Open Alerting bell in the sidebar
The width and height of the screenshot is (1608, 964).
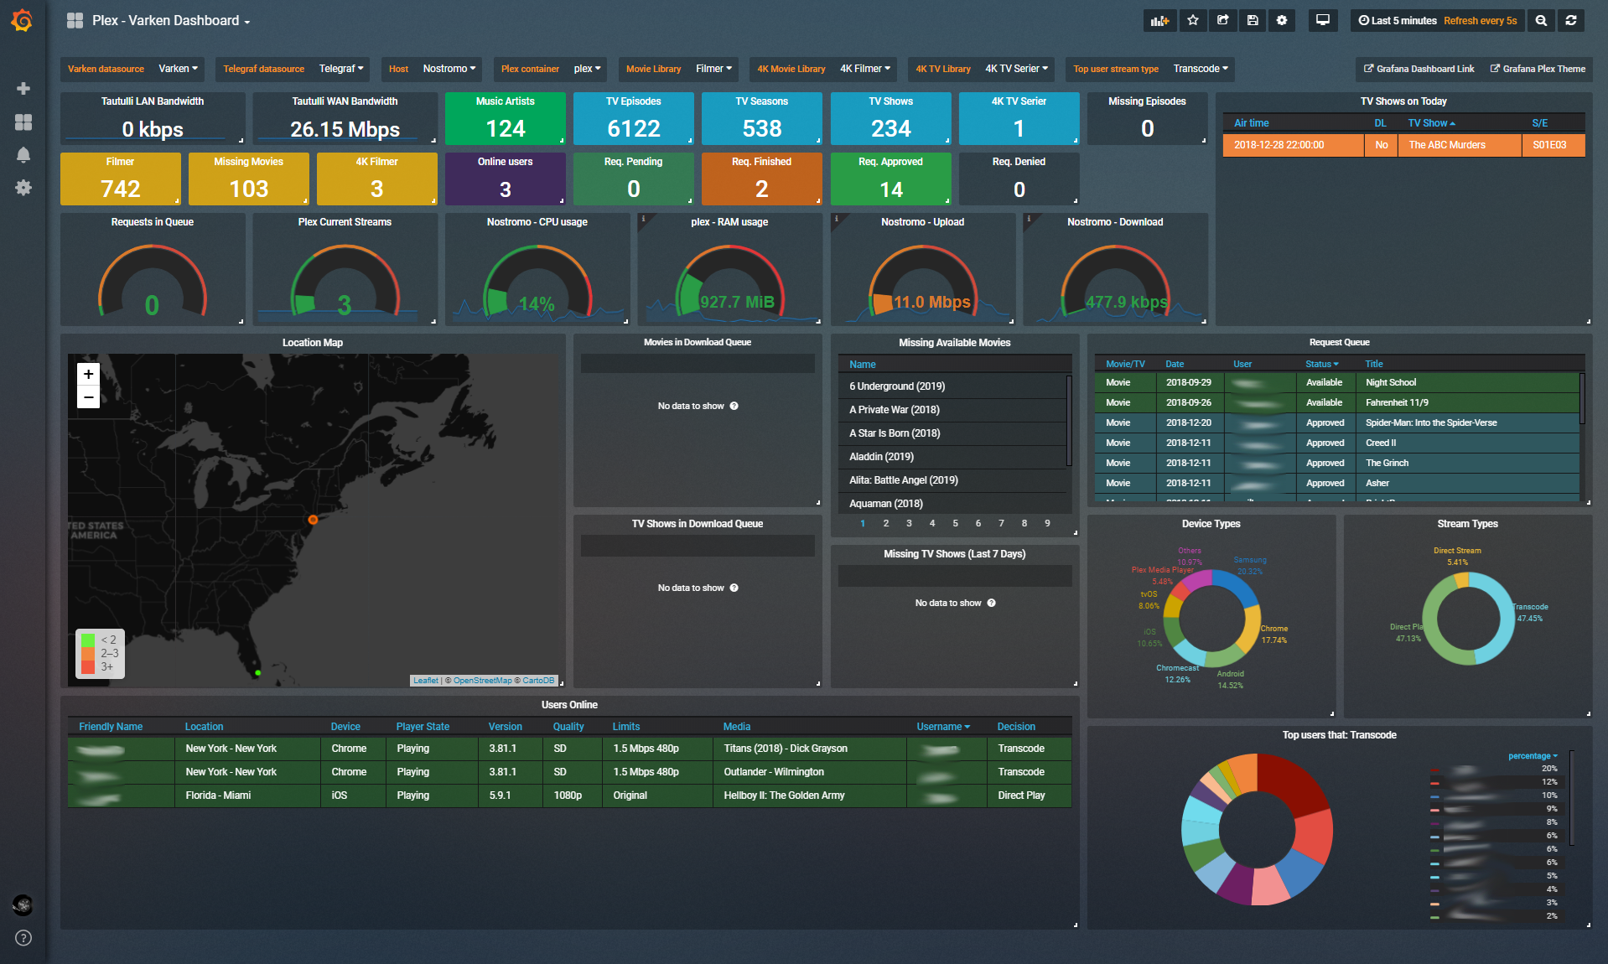click(x=23, y=155)
